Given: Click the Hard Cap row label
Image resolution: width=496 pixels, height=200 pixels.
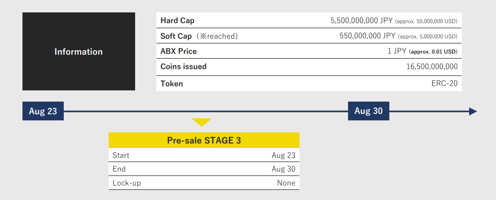Looking at the screenshot, I should 178,20.
